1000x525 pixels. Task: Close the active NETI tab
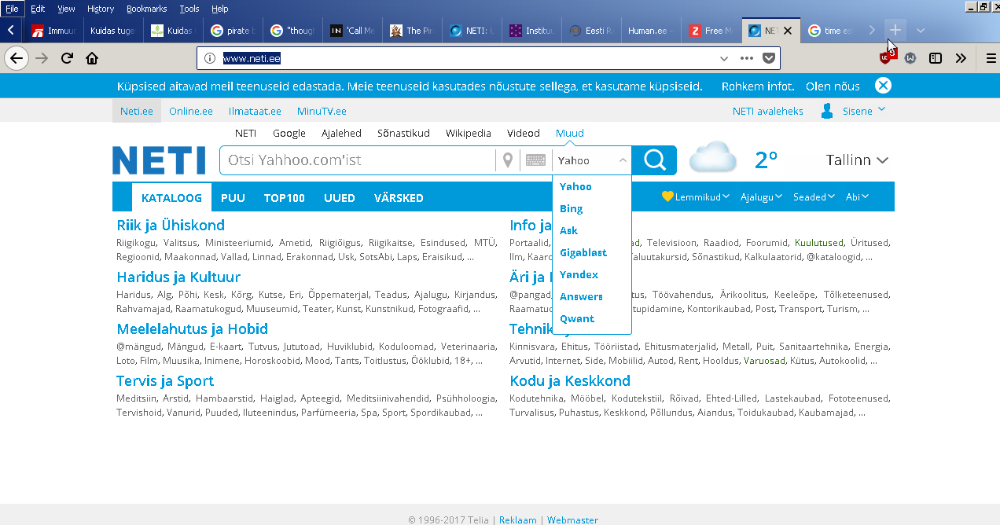tap(788, 31)
